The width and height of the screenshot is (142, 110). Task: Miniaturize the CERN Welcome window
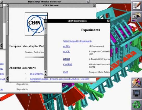[x=8, y=5]
